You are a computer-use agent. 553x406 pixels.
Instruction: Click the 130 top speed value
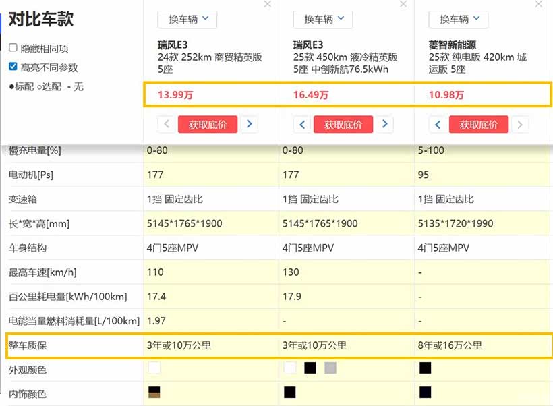[x=291, y=272]
